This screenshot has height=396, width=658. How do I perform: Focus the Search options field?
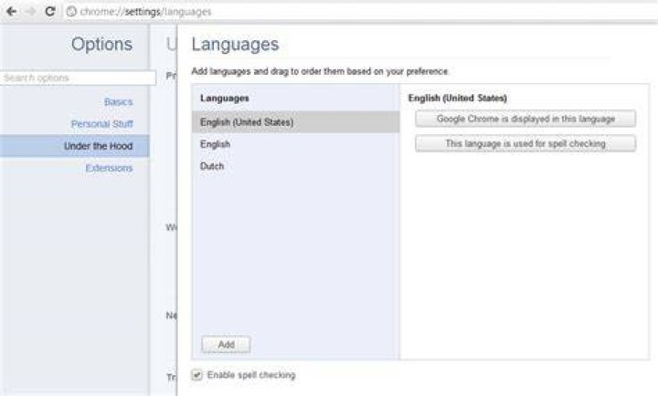click(78, 78)
